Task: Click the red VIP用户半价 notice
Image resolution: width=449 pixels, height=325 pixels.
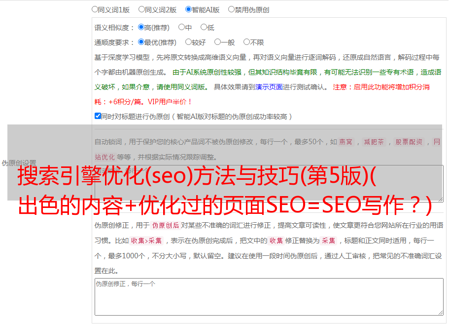Action: pyautogui.click(x=170, y=102)
